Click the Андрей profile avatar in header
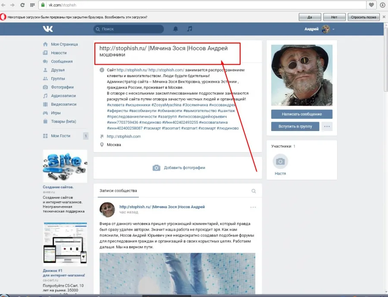Image resolution: width=388 pixels, height=297 pixels. click(x=325, y=29)
